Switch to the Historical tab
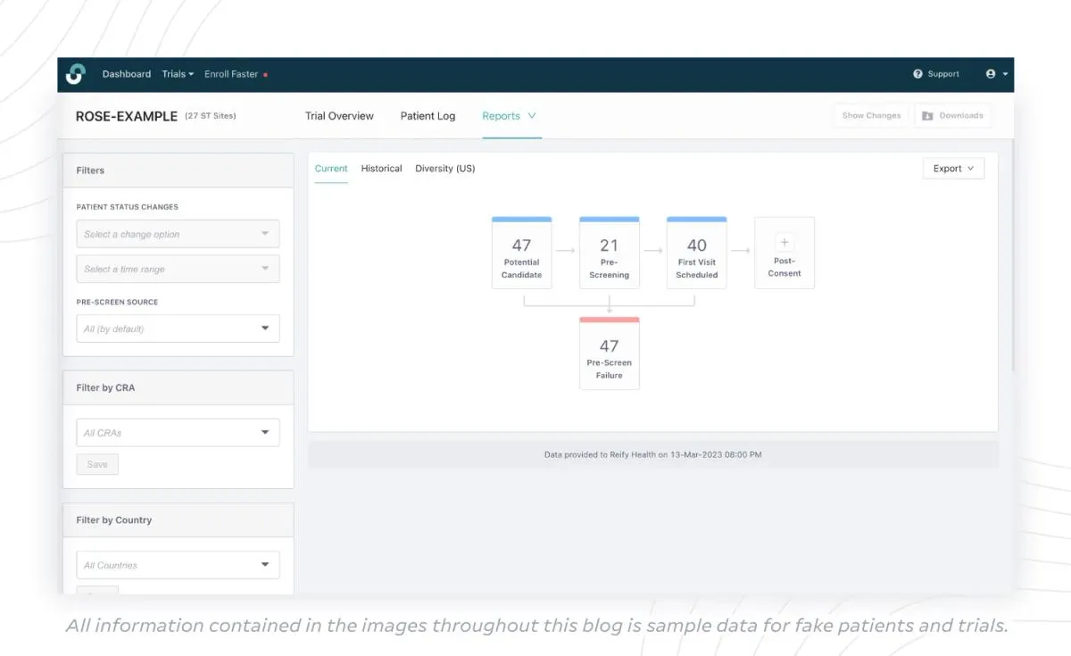 [x=381, y=168]
